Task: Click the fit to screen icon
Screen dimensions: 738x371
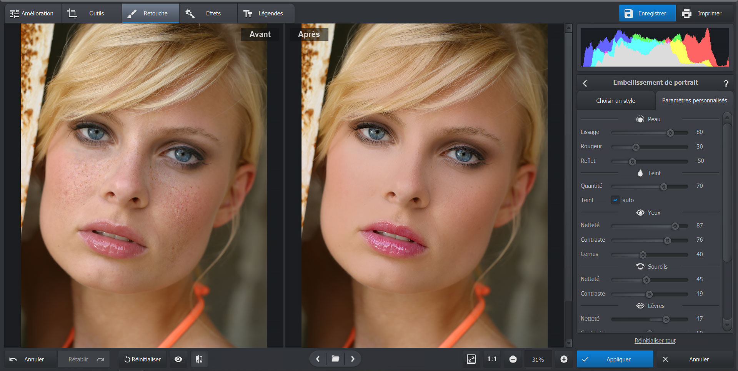Action: tap(471, 359)
